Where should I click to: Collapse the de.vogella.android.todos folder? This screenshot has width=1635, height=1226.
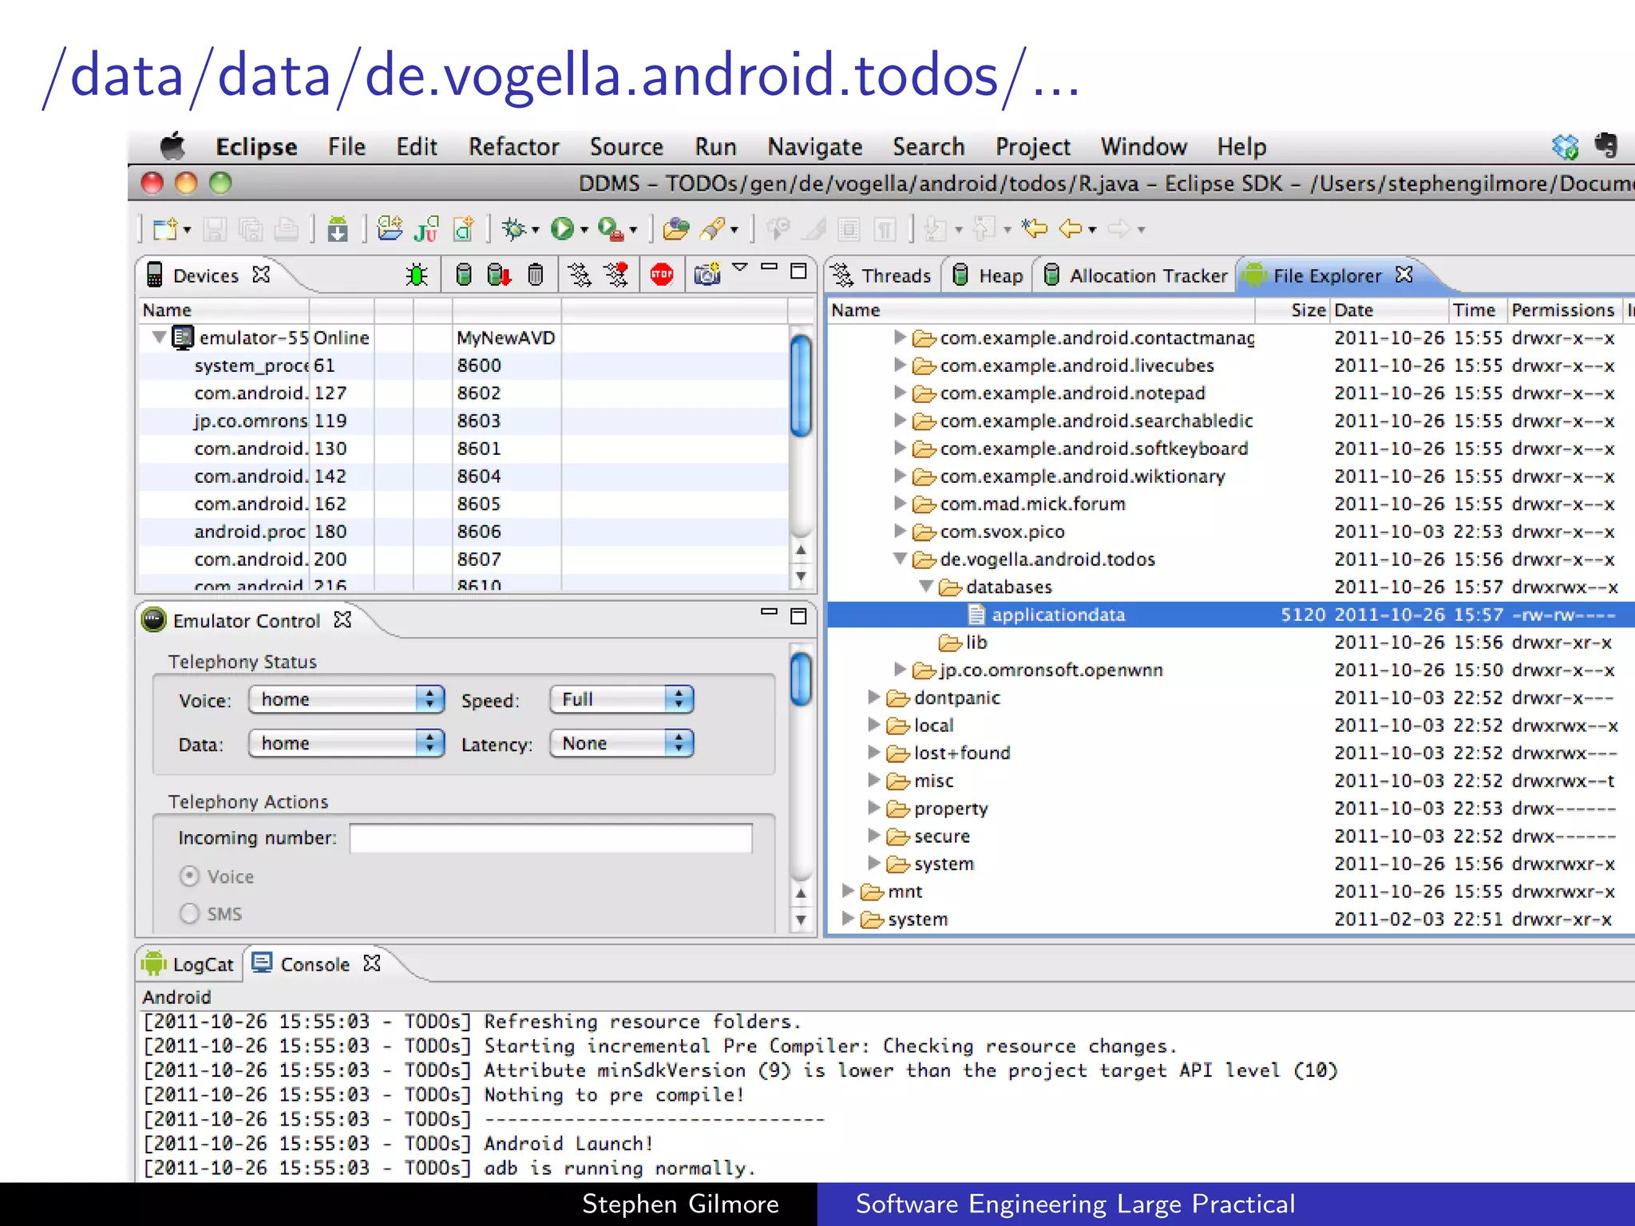click(900, 559)
